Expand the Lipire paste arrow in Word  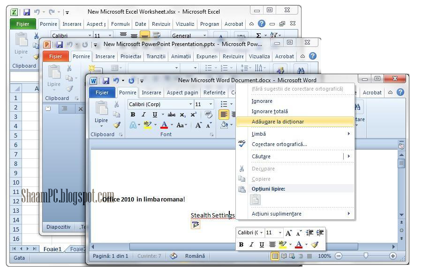pos(101,126)
